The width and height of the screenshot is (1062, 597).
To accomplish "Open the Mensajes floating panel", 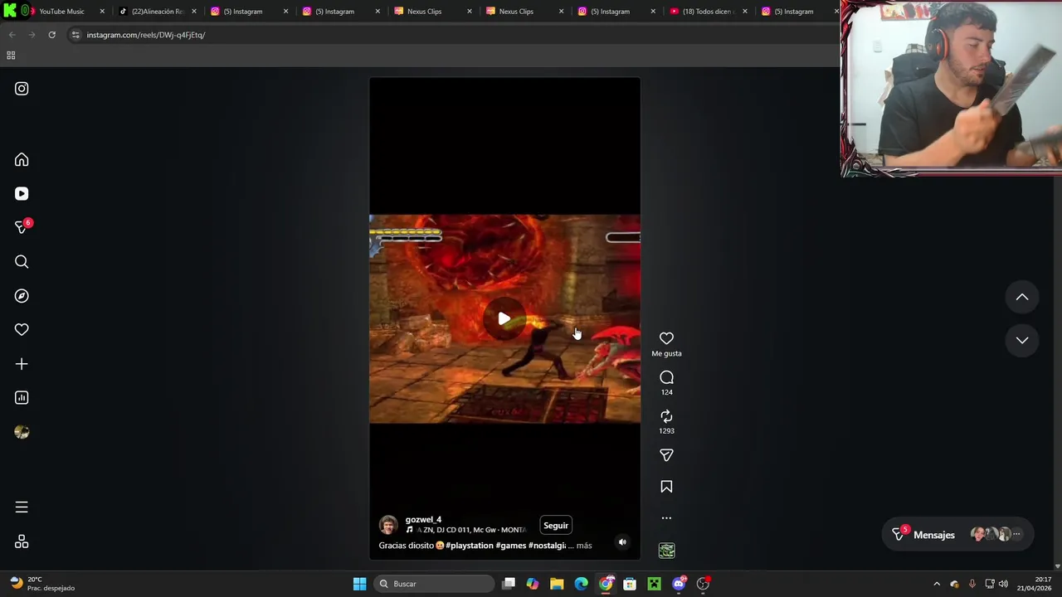I will (x=956, y=535).
